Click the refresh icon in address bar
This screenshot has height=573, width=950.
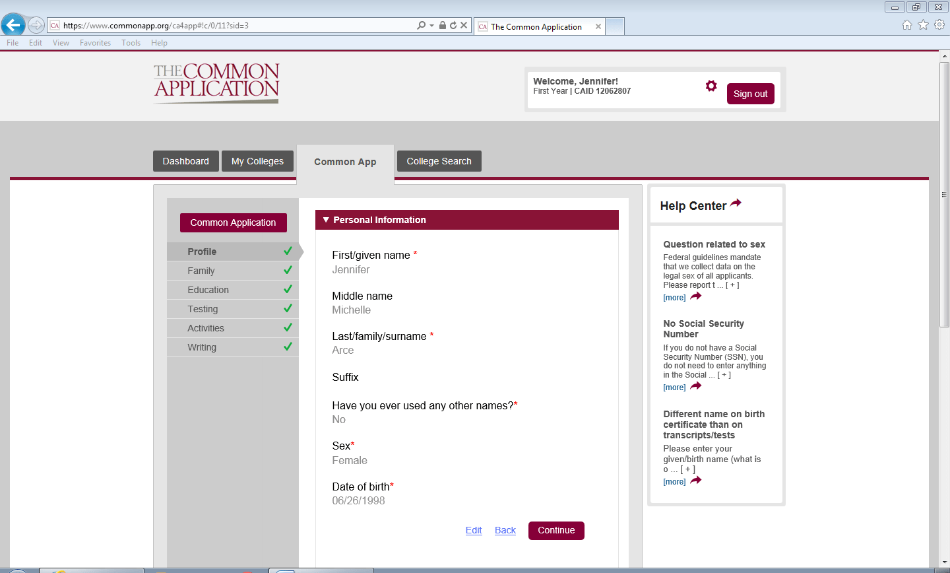click(453, 26)
